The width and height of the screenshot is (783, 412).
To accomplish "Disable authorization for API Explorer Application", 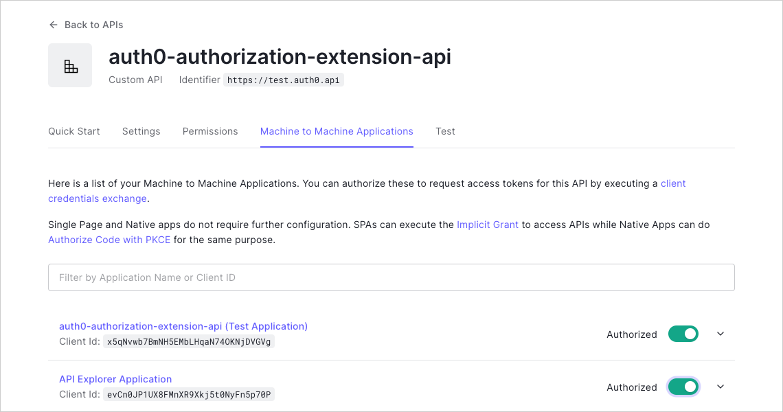I will [683, 387].
